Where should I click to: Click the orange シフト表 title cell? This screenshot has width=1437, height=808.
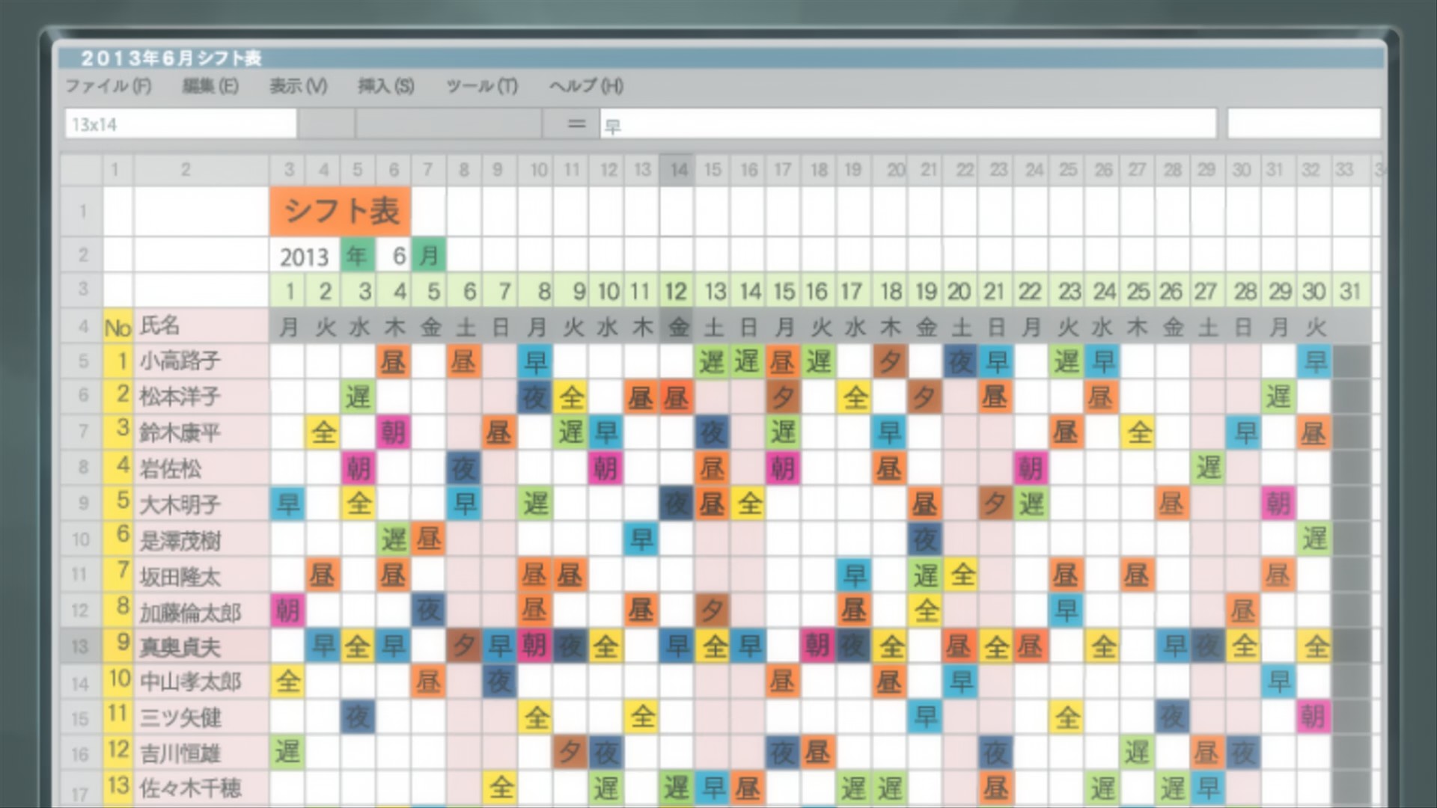341,211
